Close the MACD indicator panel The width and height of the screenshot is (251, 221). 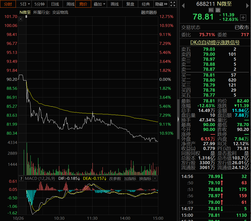pos(155,178)
